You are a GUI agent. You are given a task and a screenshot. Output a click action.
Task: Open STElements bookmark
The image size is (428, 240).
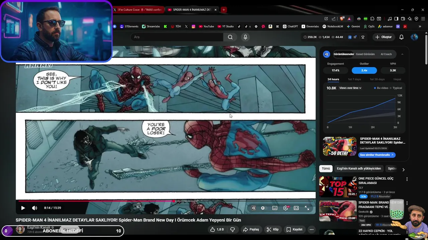(129, 26)
